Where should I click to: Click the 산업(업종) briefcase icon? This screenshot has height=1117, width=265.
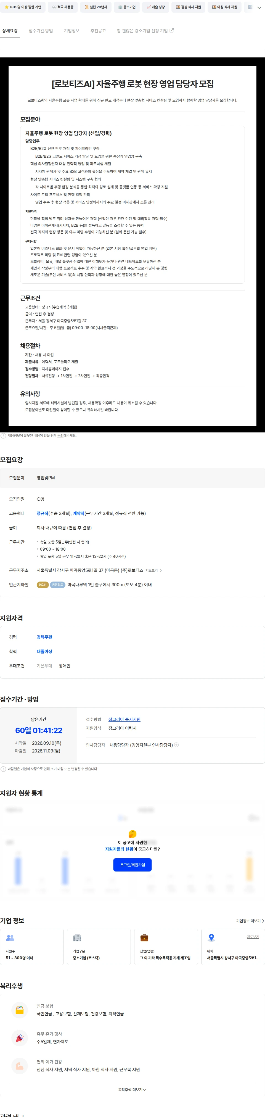tap(144, 938)
